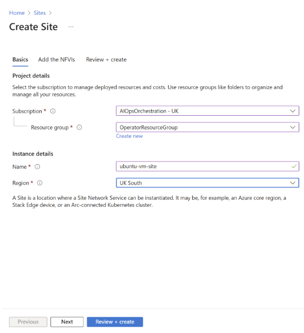Click the Subscription dropdown chevron arrow
This screenshot has height=333, width=304.
click(x=293, y=111)
